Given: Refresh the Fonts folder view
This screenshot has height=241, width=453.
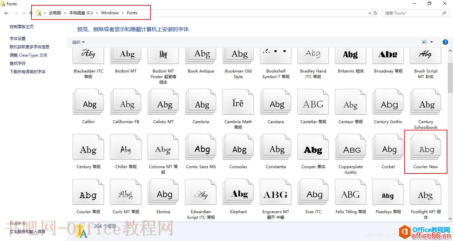Looking at the screenshot, I should [375, 13].
